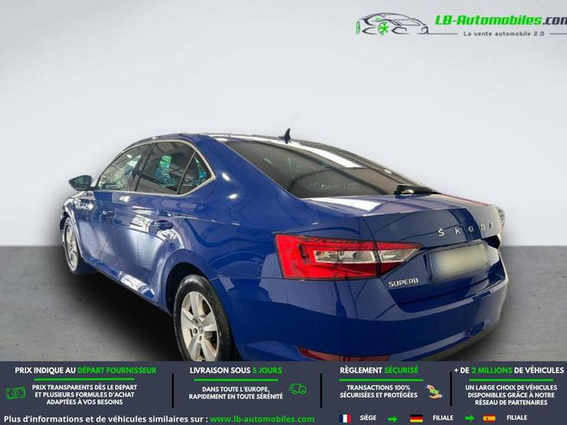Screen dimensions: 567x425
Task: Click the Spanish flag icon
Action: click(x=489, y=418)
